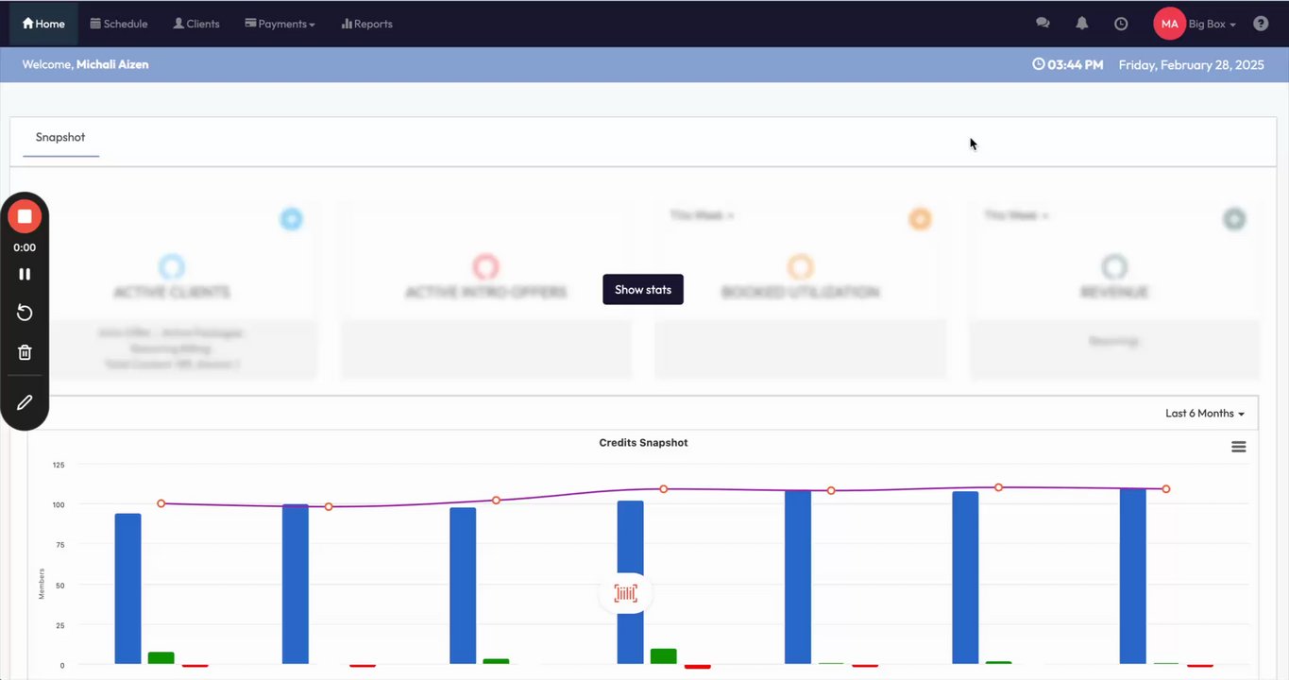The width and height of the screenshot is (1289, 680).
Task: Open This Week dropdown on Revenue card
Action: pos(1016,215)
